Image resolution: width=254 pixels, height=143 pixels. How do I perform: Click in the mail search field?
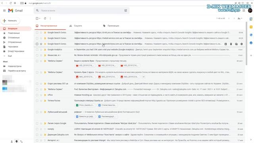point(81,11)
